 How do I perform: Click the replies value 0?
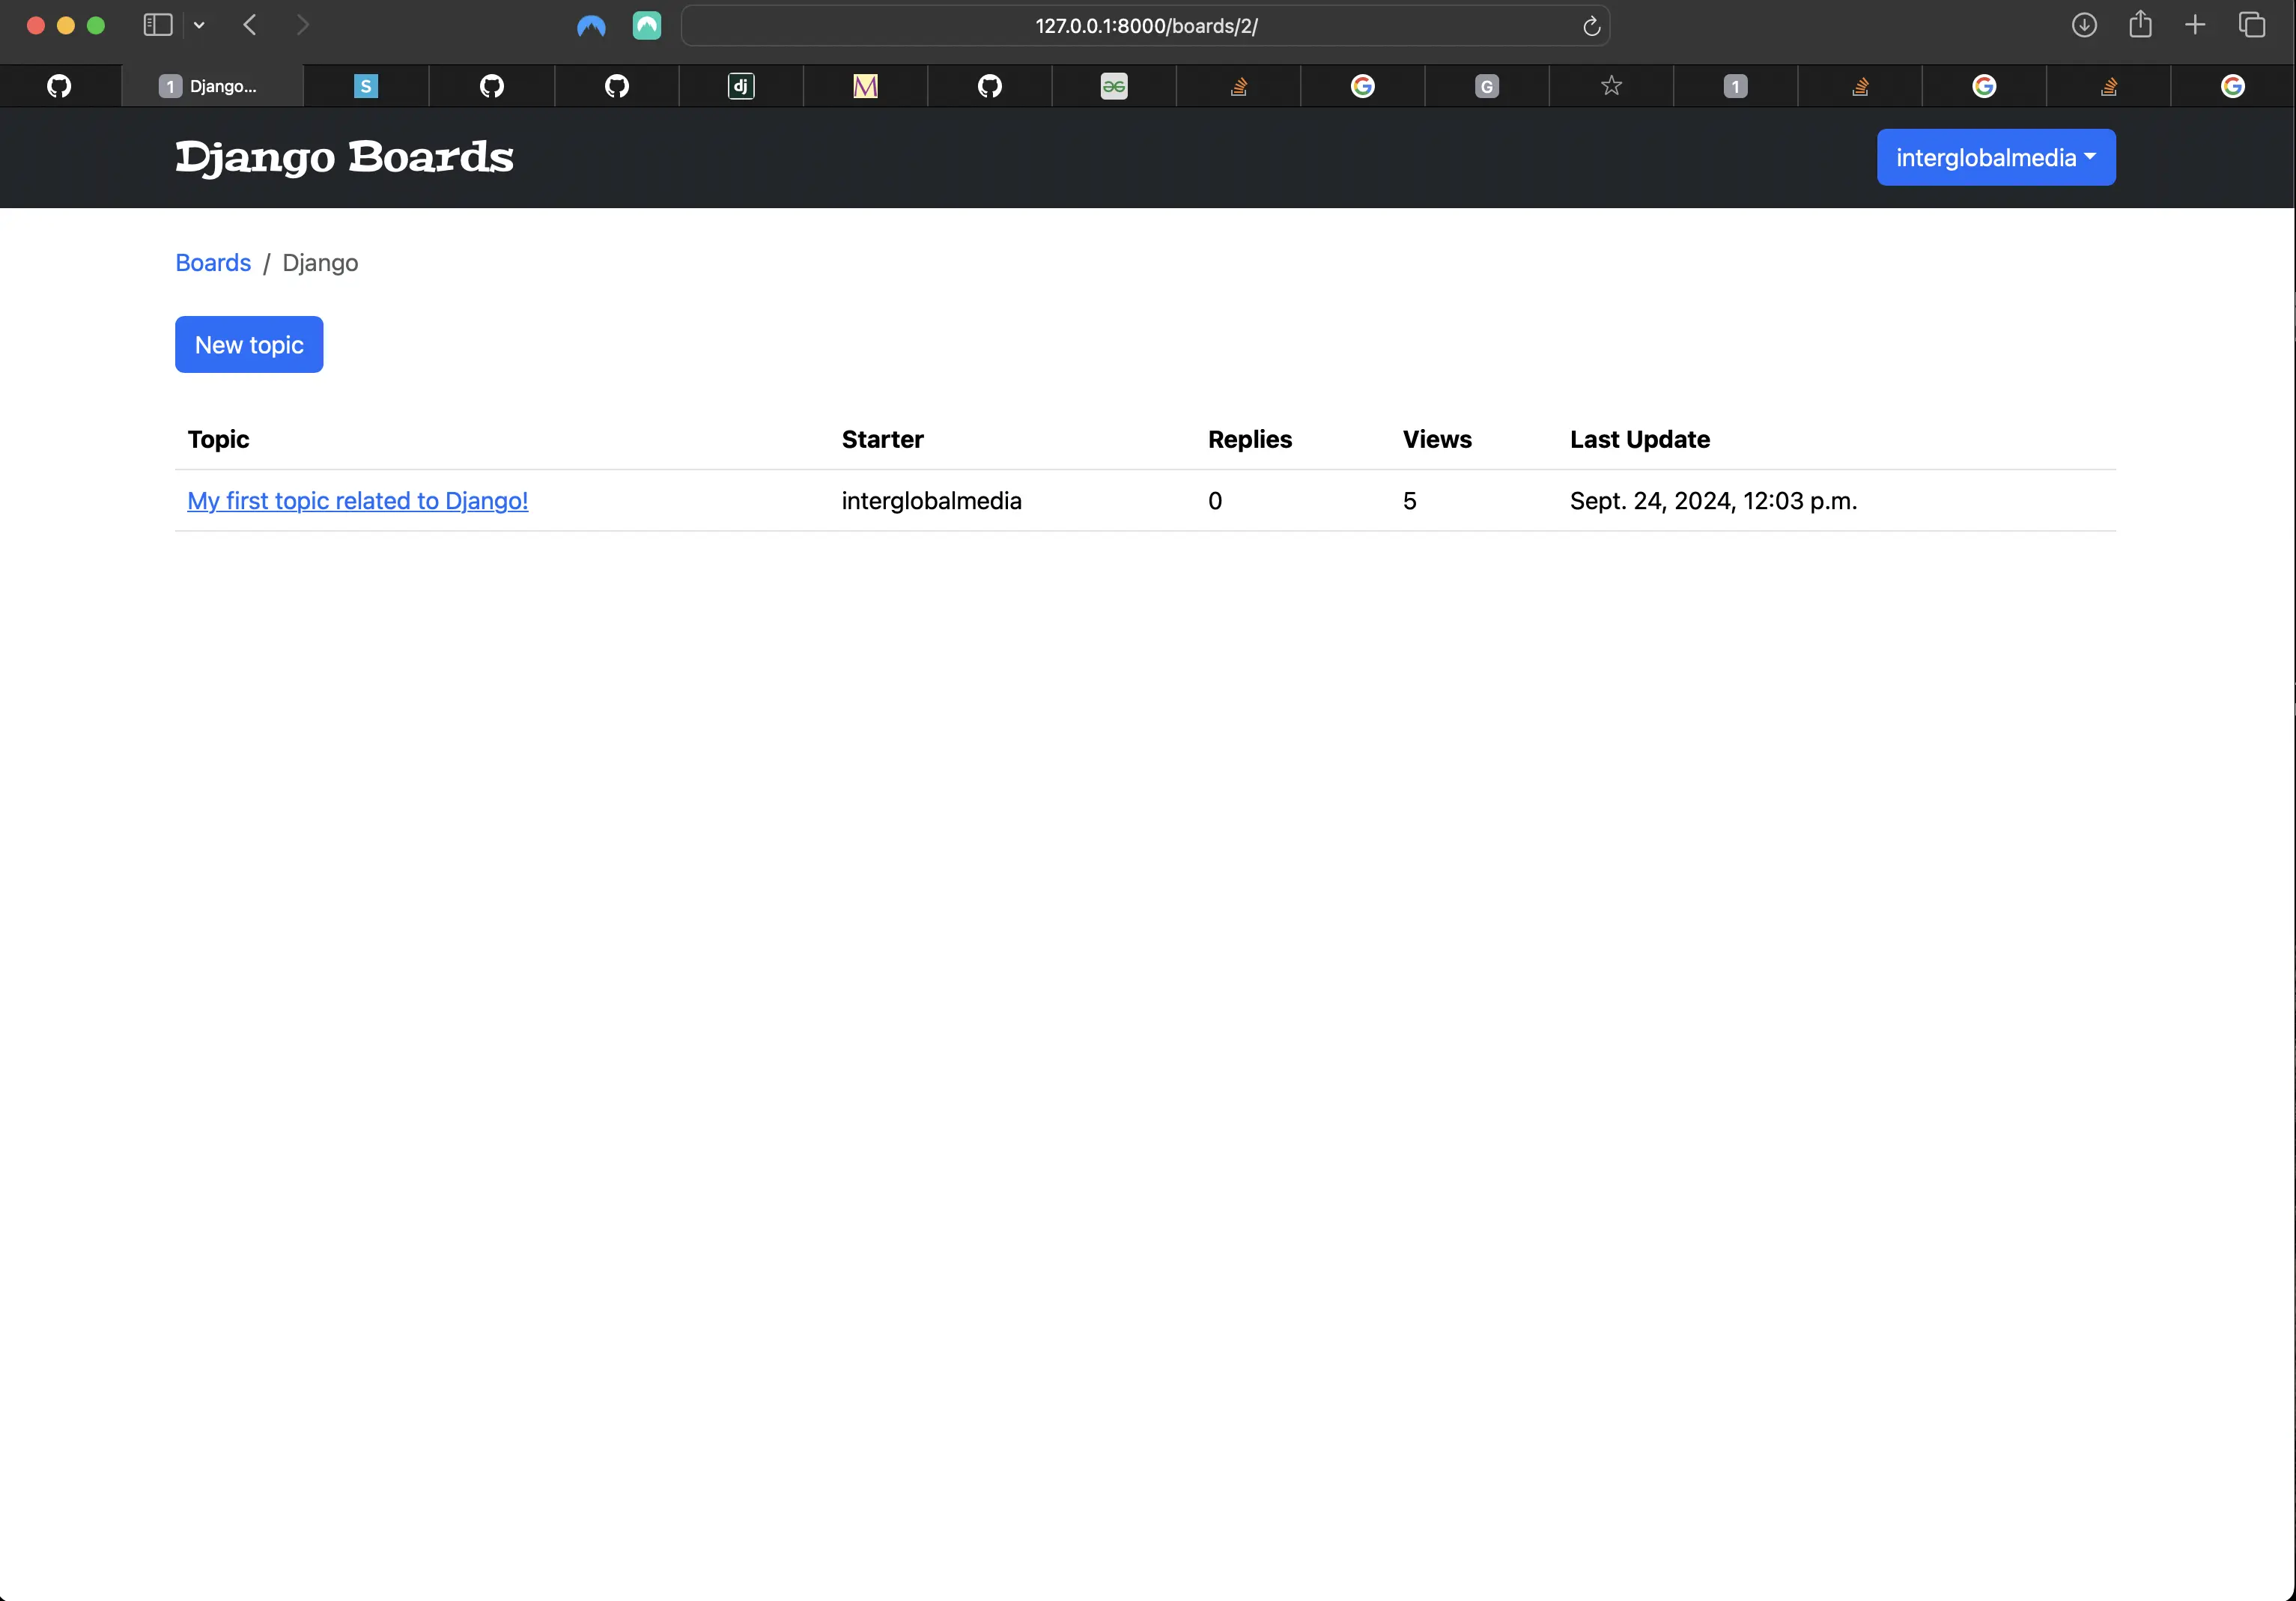1215,500
